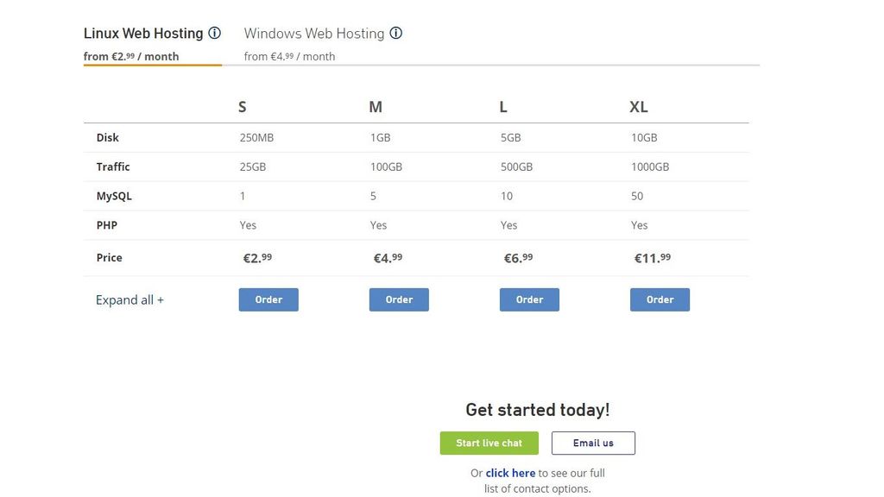Follow the click here contact options link

point(509,473)
